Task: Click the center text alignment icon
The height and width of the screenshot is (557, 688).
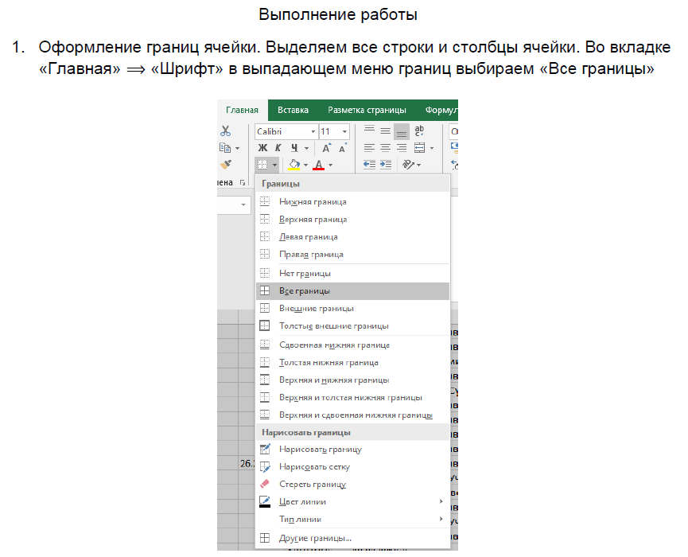Action: pyautogui.click(x=386, y=148)
